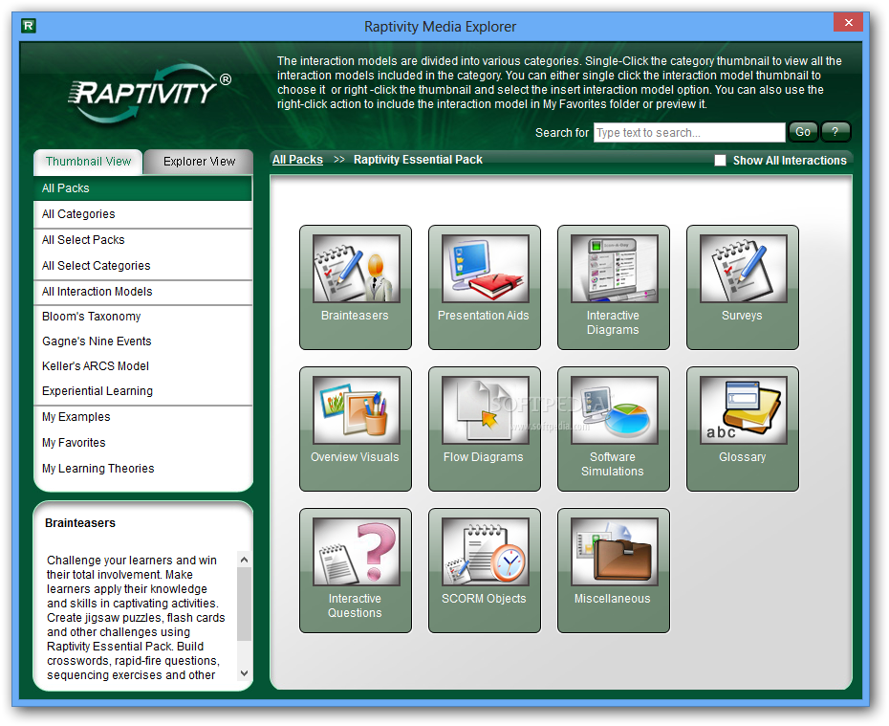The width and height of the screenshot is (889, 726).
Task: Open All Select Packs list item
Action: click(x=142, y=240)
